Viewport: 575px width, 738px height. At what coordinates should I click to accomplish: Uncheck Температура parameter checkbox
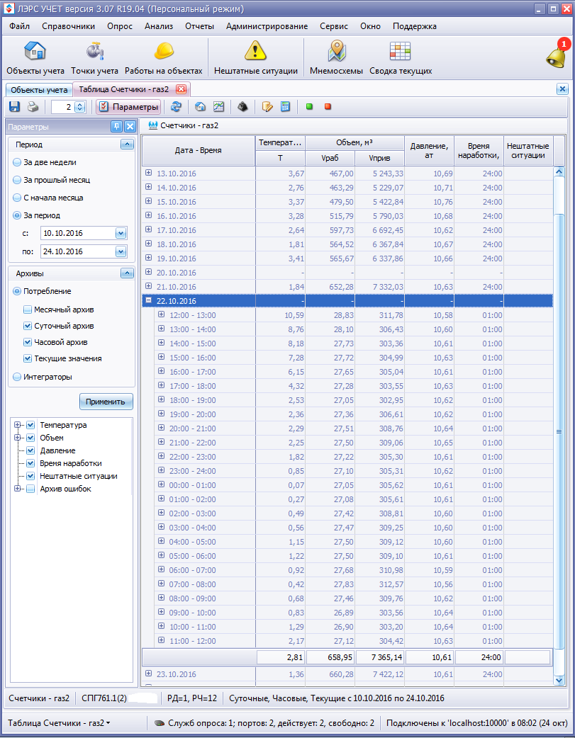pos(30,425)
